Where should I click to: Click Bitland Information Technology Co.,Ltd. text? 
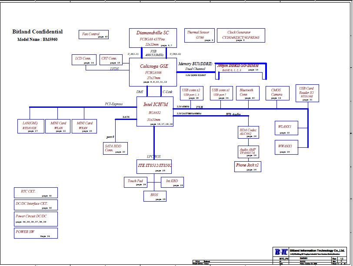(317, 250)
